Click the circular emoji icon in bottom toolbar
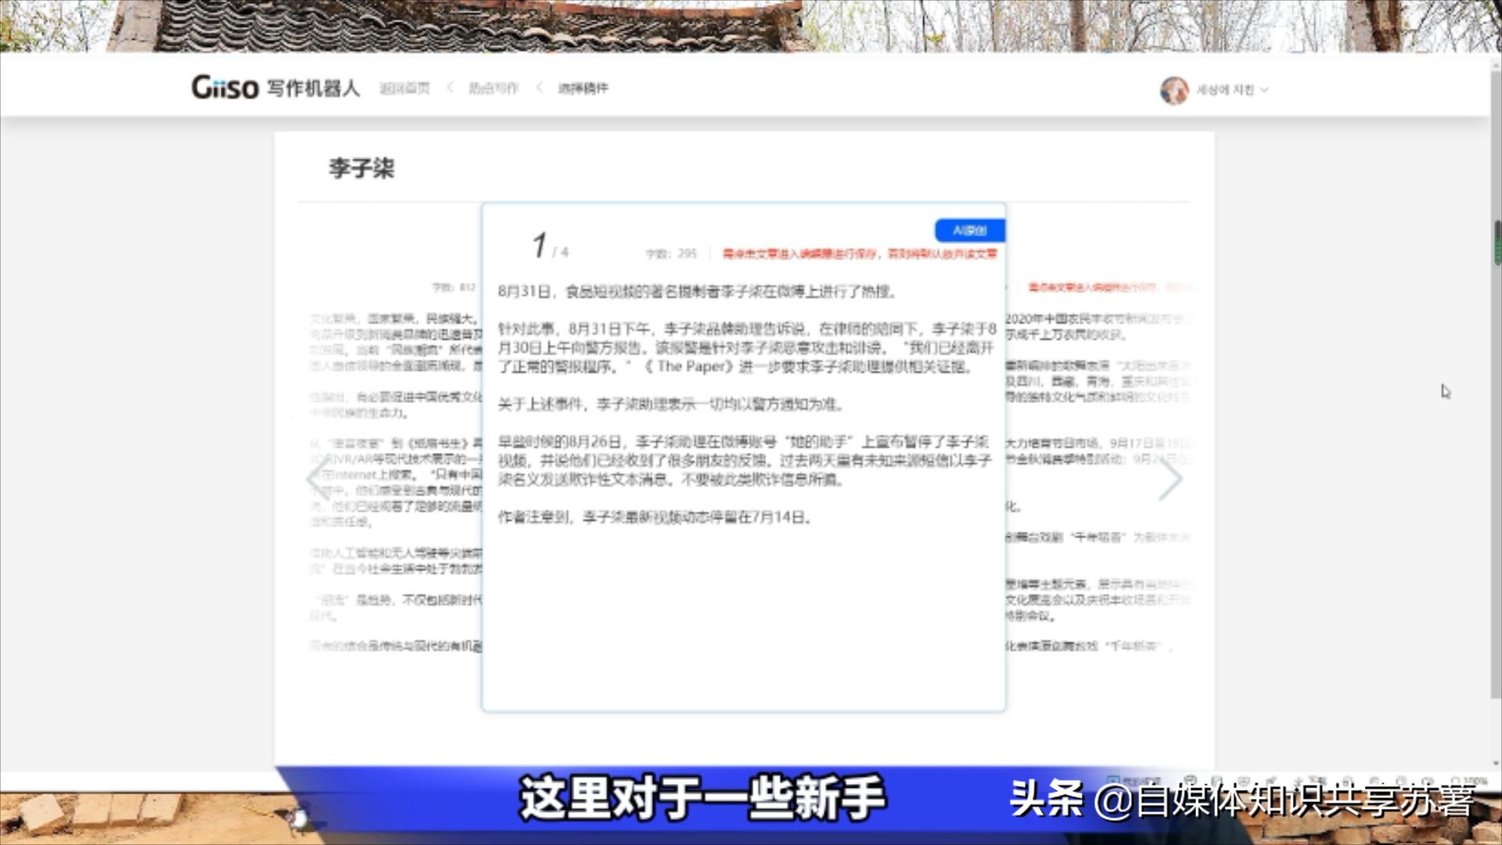Image resolution: width=1502 pixels, height=845 pixels. 1244,779
